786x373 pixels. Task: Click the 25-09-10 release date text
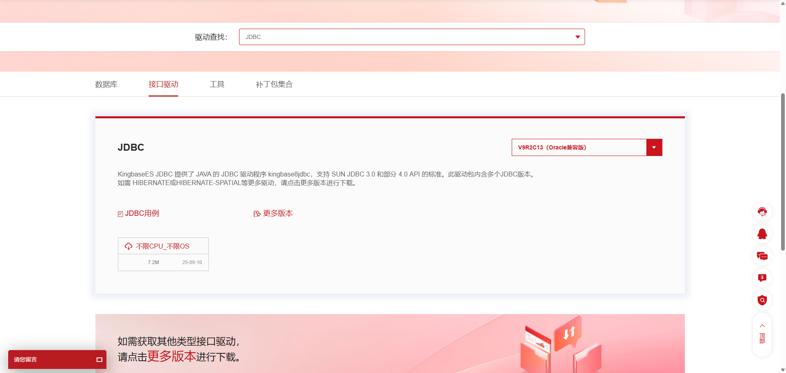point(192,262)
